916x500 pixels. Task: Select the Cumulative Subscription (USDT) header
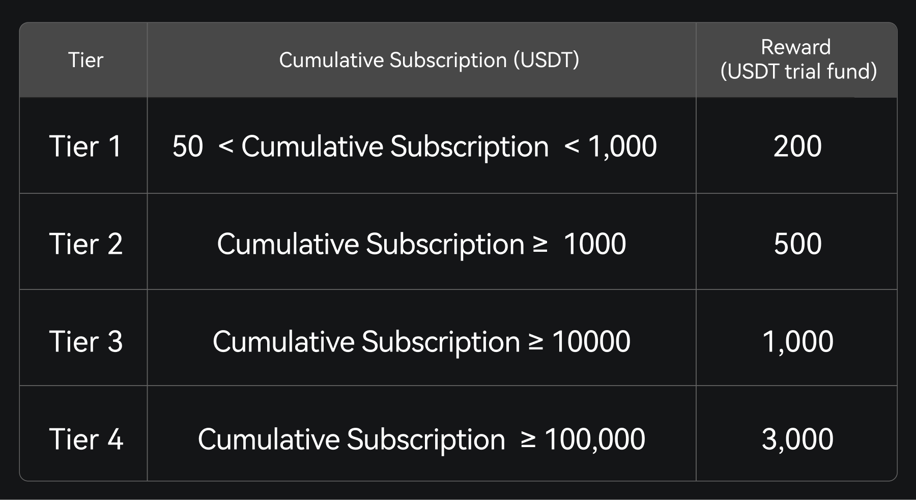(429, 60)
